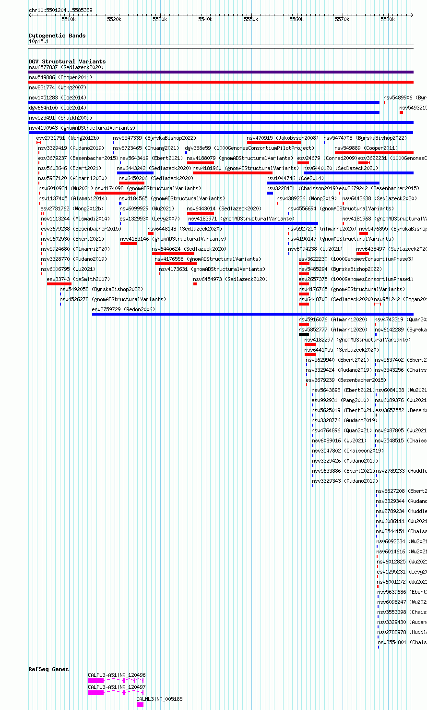427x710 pixels.
Task: Select the nsv4188079 red variant bar
Action: point(201,163)
